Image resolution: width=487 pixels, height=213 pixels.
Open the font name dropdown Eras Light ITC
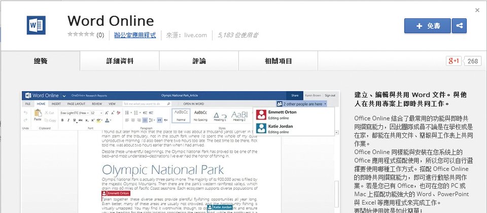click(x=88, y=113)
